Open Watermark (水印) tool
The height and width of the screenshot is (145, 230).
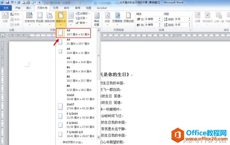107,19
